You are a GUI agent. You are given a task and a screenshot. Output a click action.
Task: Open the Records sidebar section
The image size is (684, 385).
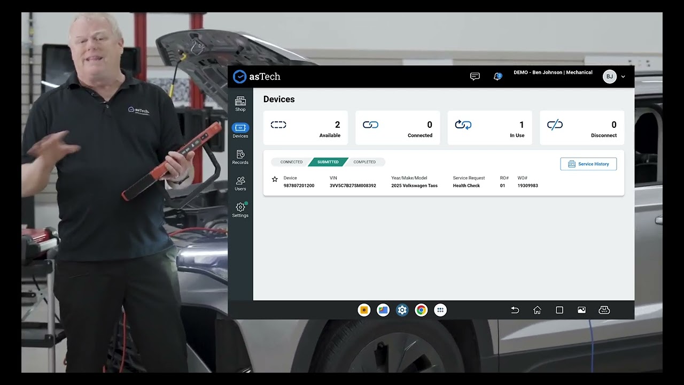240,157
